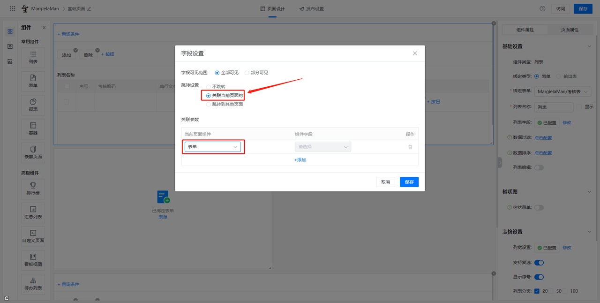Viewport: 600px width, 303px height.
Task: Open the 绑定表单 dropdown
Action: (563, 91)
